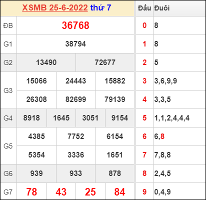Image resolution: width=206 pixels, height=200 pixels.
Task: Click the ĐB row label
Action: pyautogui.click(x=8, y=25)
